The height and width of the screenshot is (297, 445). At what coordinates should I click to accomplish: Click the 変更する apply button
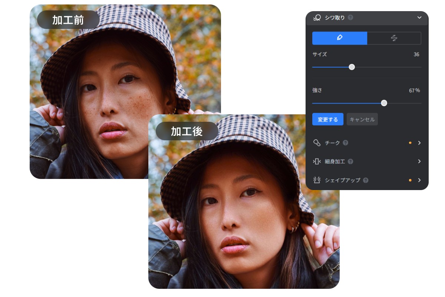tap(328, 119)
